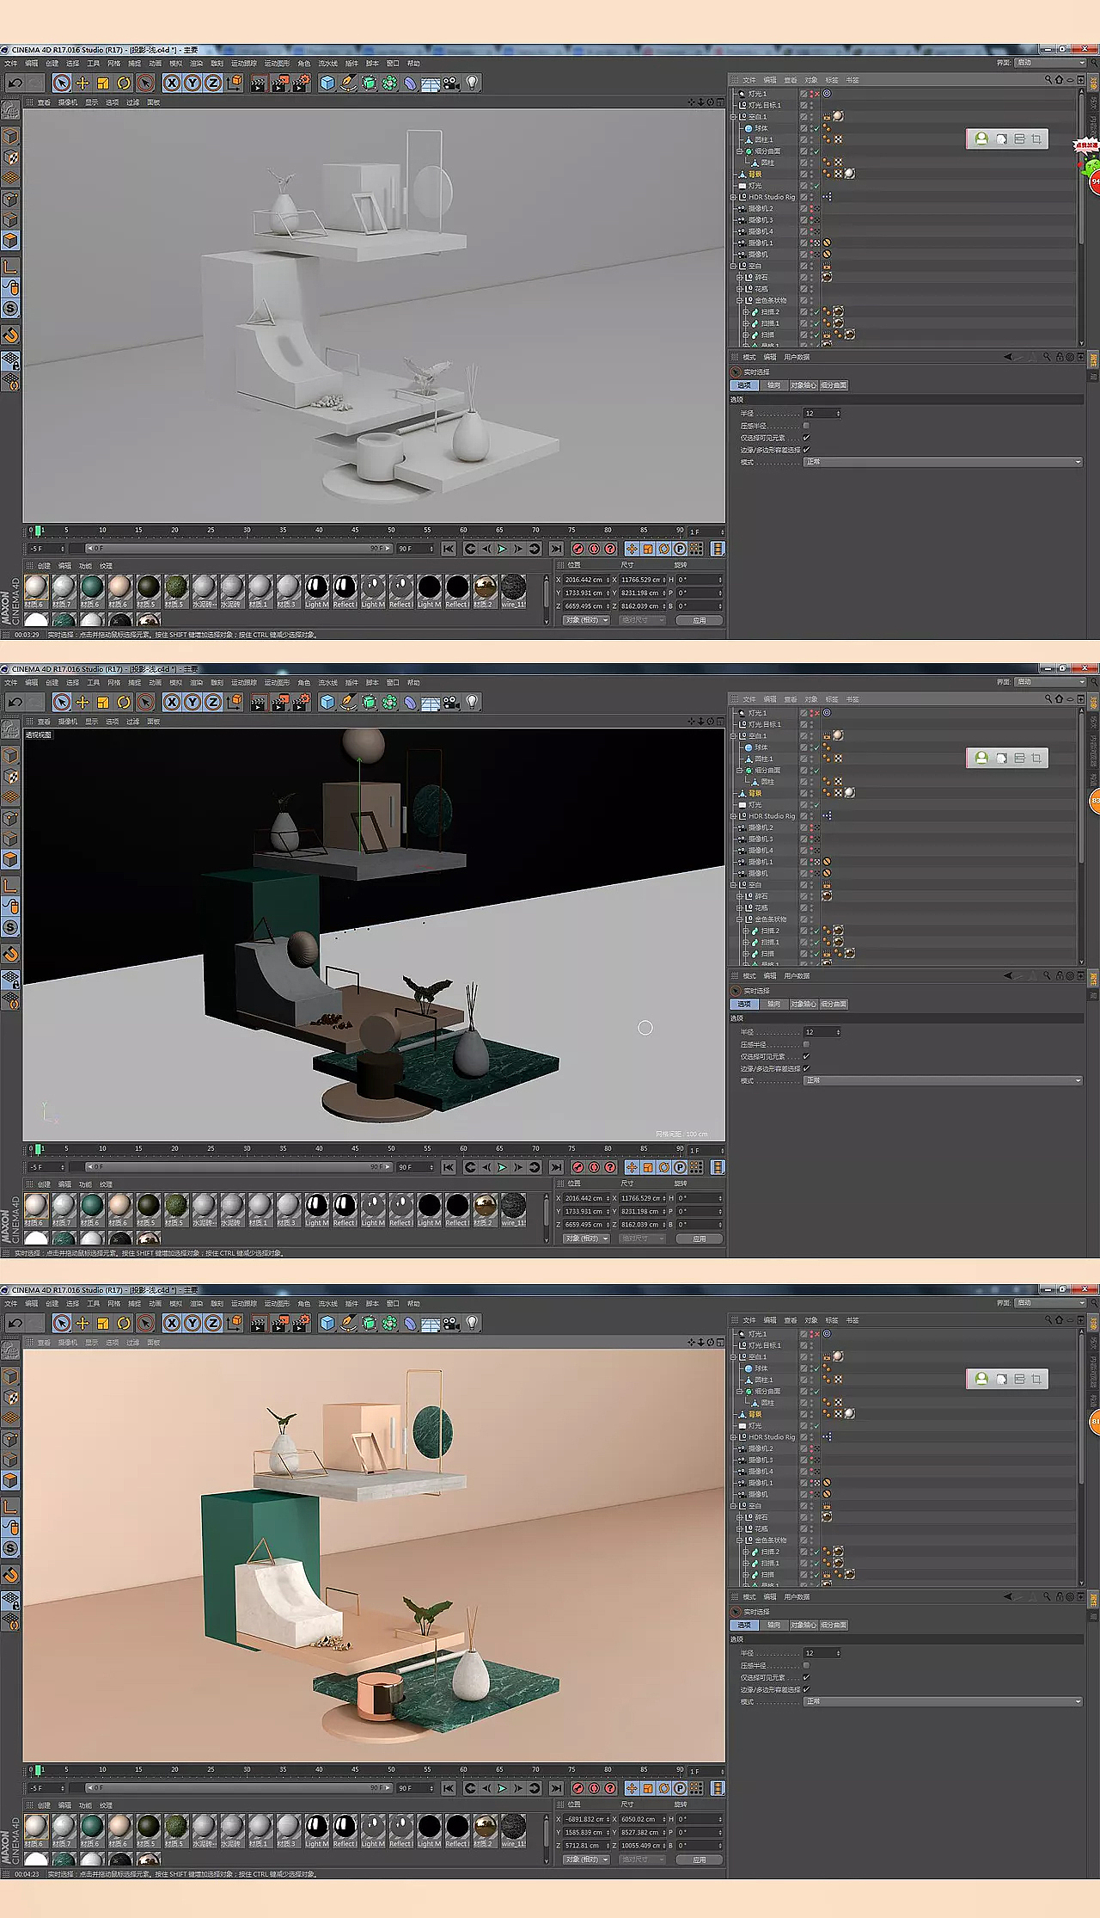
Task: Click green Array generator icon in gray clay window
Action: [x=390, y=83]
